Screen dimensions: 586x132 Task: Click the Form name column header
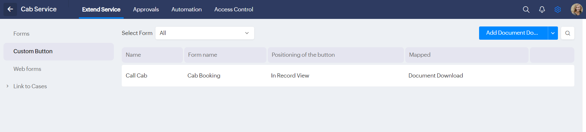tap(202, 55)
